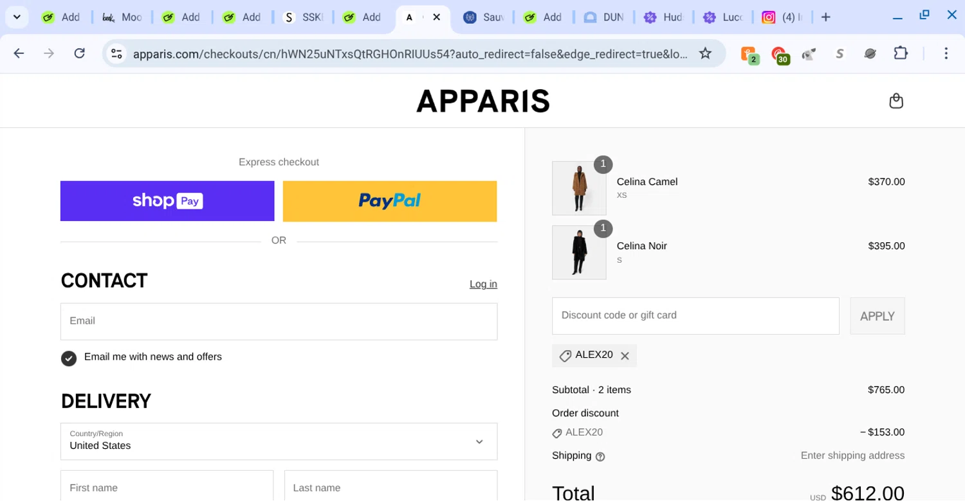965x501 pixels.
Task: Switch to the SSKI tab
Action: (x=304, y=17)
